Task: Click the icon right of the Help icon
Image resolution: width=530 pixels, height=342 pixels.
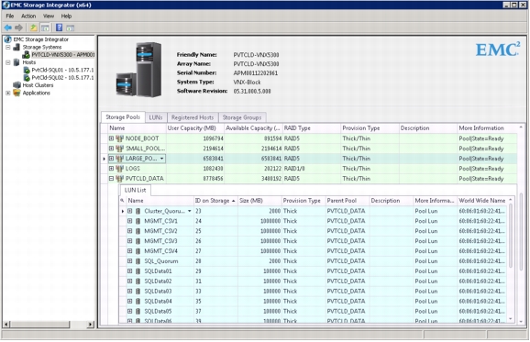Action: [70, 28]
